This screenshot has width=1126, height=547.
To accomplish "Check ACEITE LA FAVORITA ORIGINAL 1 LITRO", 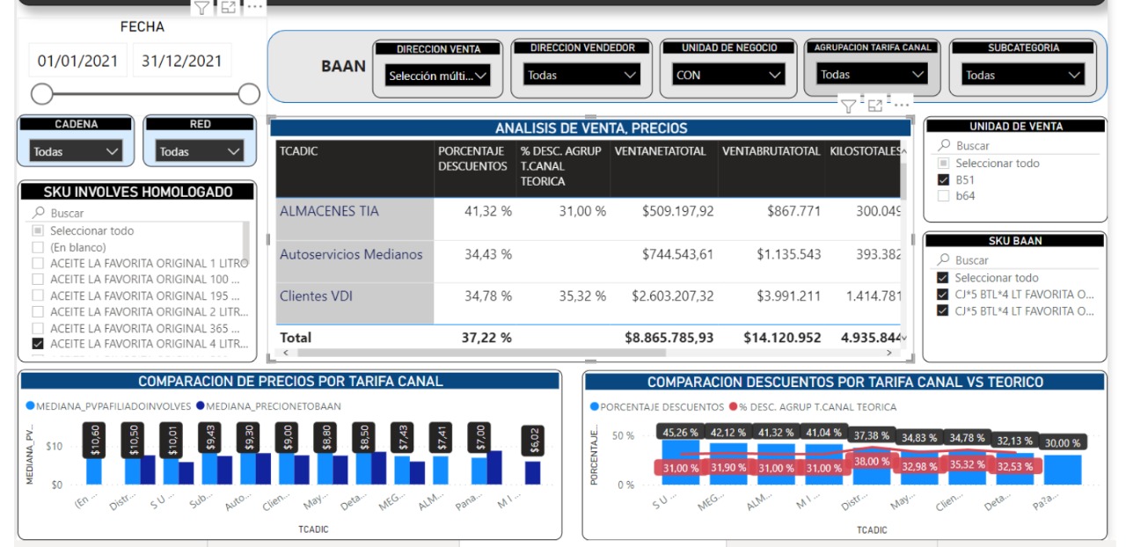I will point(38,263).
